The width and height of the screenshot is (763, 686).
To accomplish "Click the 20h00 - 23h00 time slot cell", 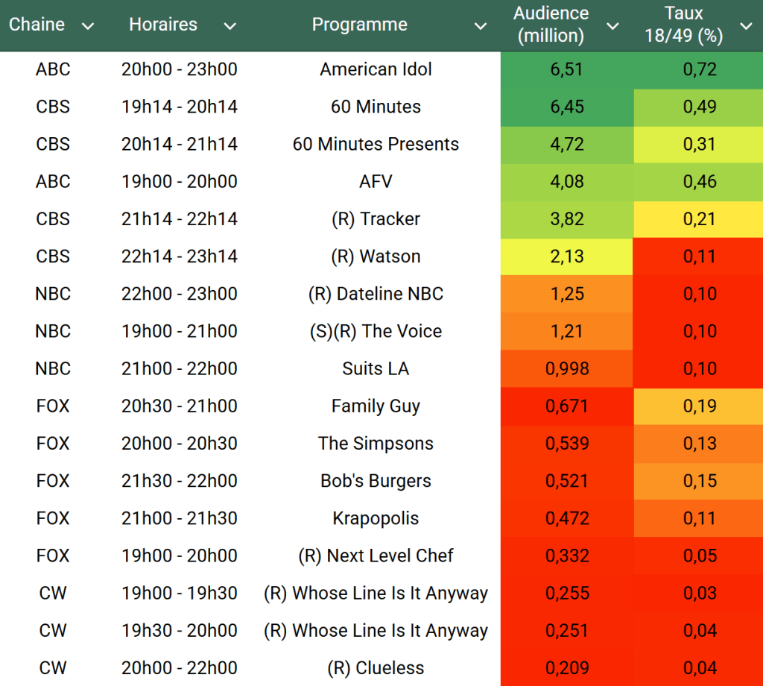I will [x=179, y=69].
